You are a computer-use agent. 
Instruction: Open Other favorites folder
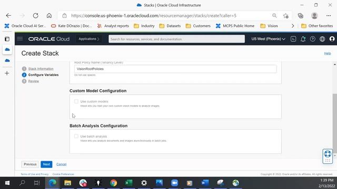pyautogui.click(x=317, y=26)
